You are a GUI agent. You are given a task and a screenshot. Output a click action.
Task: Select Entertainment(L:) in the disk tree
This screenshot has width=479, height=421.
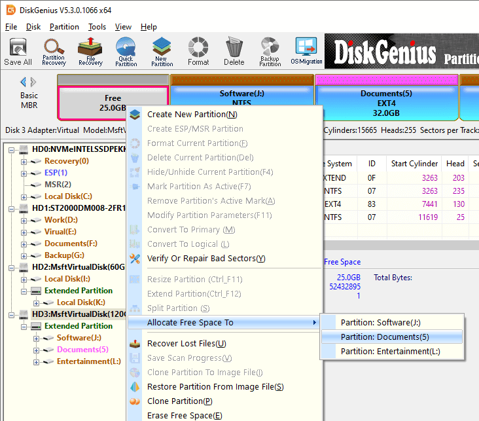(x=88, y=361)
